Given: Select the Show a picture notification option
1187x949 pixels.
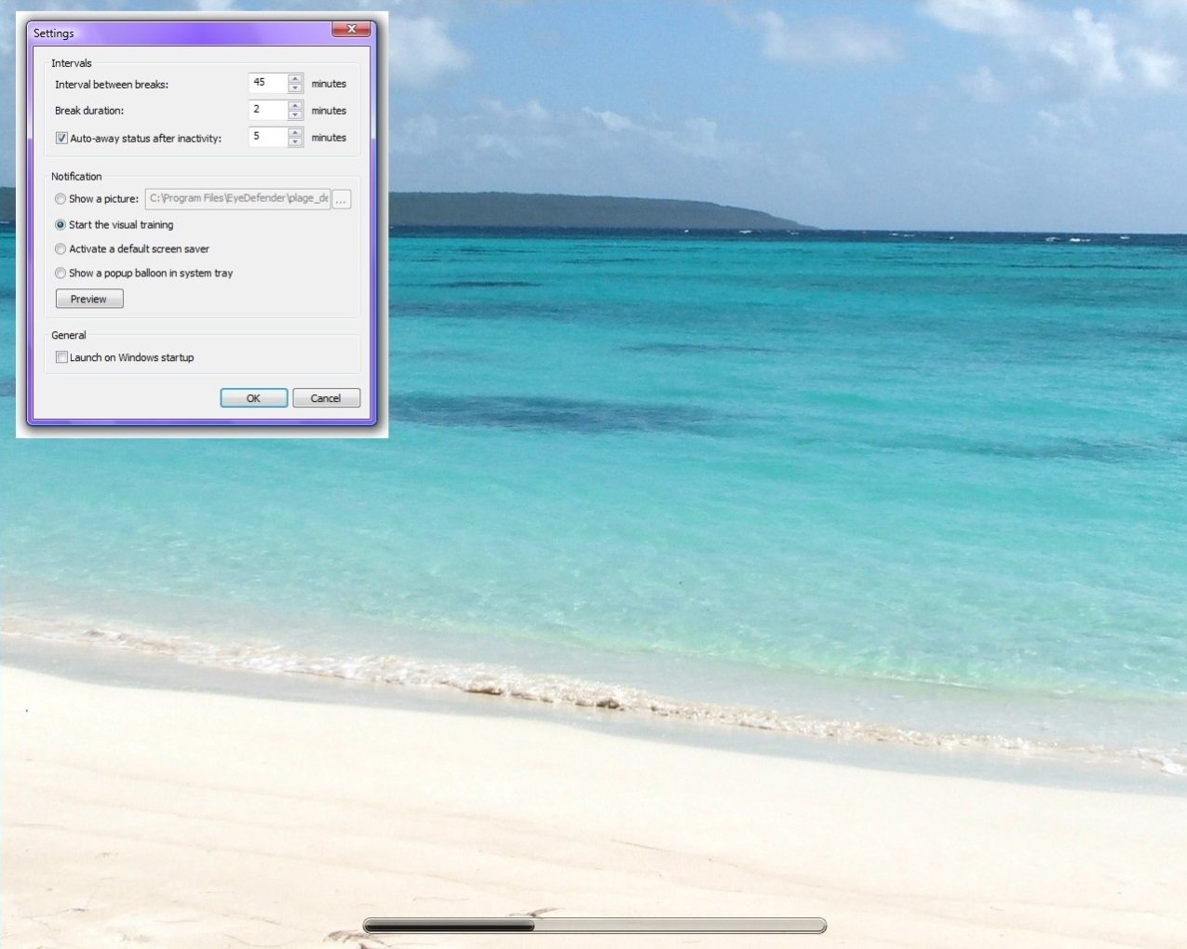Looking at the screenshot, I should pos(61,198).
